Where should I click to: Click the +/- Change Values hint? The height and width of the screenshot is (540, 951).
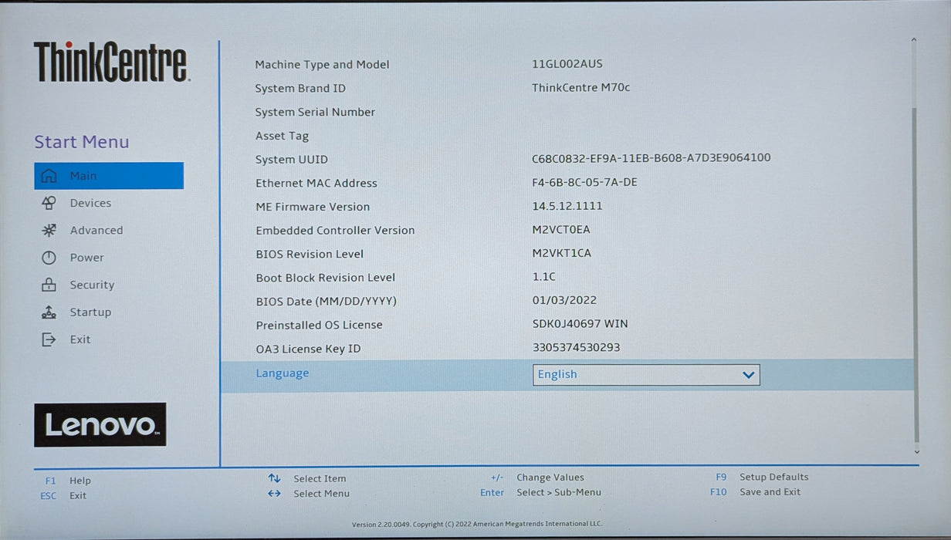coord(537,478)
